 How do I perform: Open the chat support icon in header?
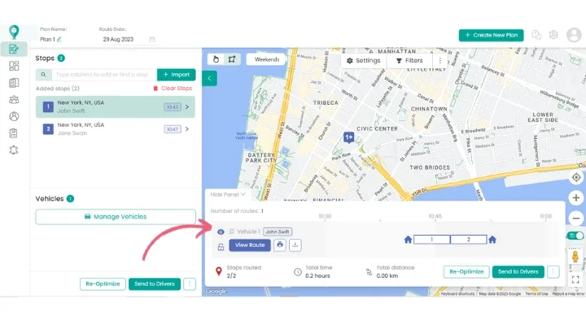(x=536, y=35)
